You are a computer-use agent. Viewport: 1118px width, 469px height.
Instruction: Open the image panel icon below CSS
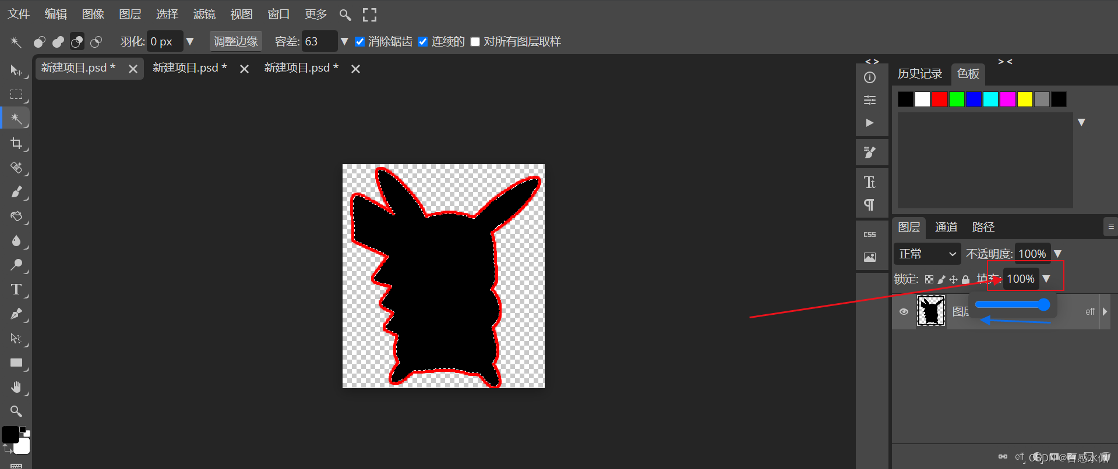[x=870, y=257]
